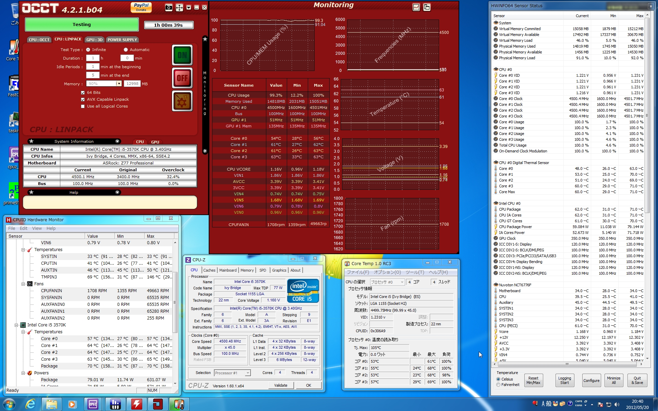The width and height of the screenshot is (658, 411).
Task: Enable Use all Logical Cores checkbox
Action: coord(83,107)
